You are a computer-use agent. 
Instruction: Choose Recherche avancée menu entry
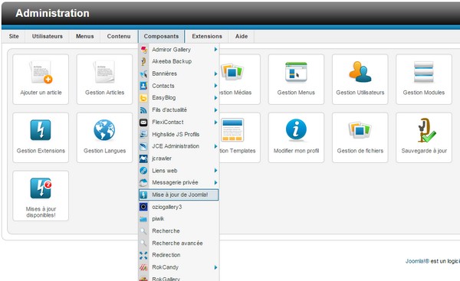click(179, 243)
